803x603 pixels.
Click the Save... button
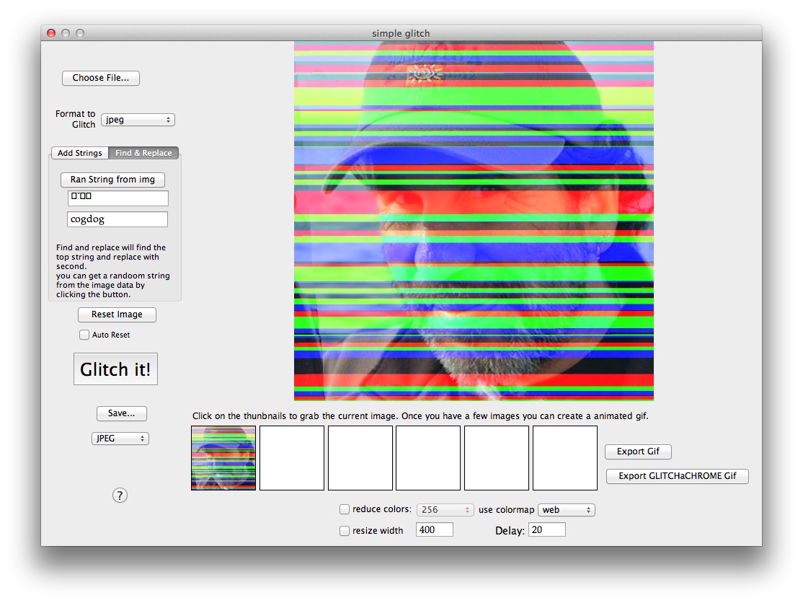[121, 413]
